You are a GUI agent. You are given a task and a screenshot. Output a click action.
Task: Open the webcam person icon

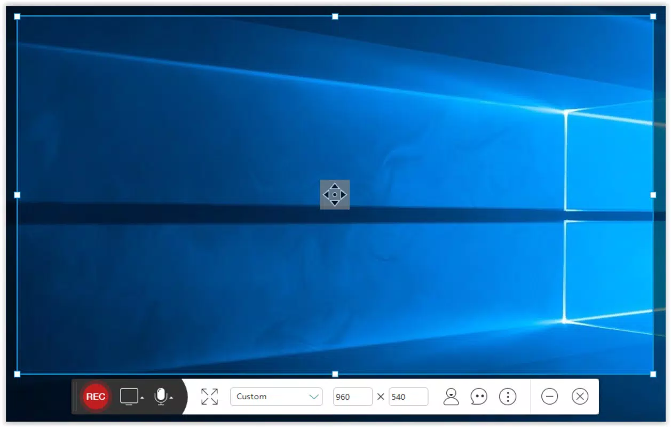click(451, 397)
